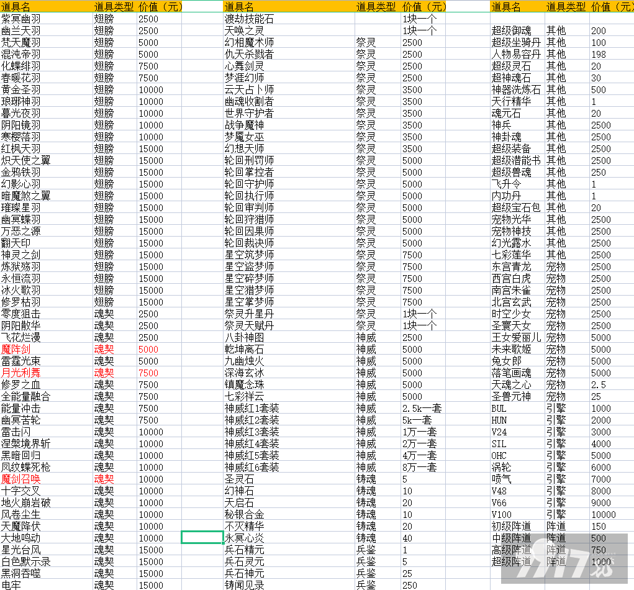Select the 超级宝石包 cell
Viewport: 634px width, 590px height.
(x=516, y=208)
